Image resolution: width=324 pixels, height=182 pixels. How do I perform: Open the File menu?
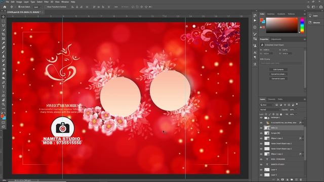(x=7, y=2)
